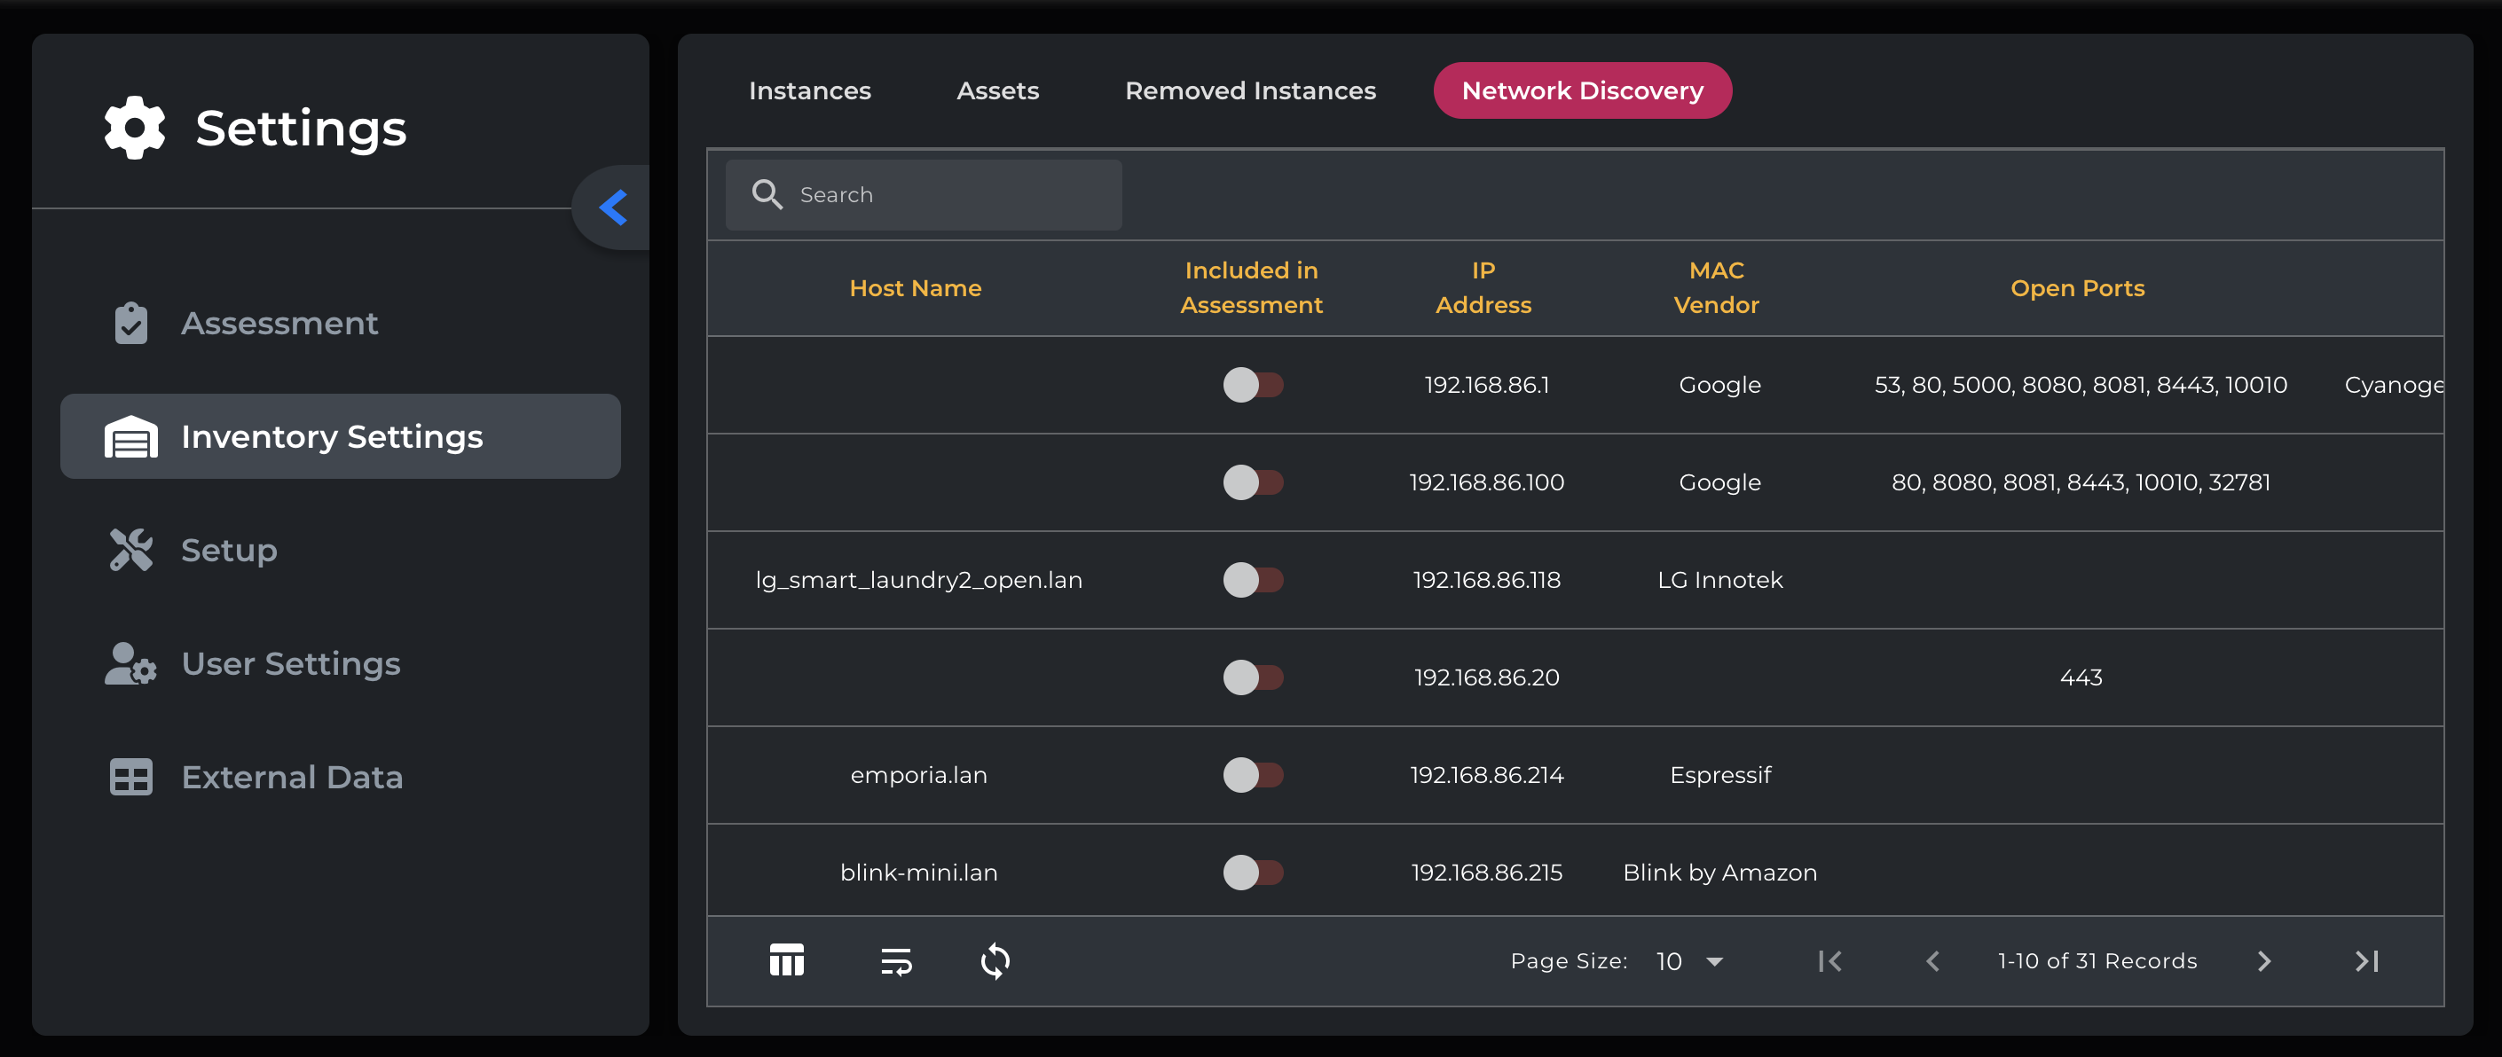Screen dimensions: 2502x1057
Task: Go to User Settings in the sidebar
Action: tap(289, 664)
